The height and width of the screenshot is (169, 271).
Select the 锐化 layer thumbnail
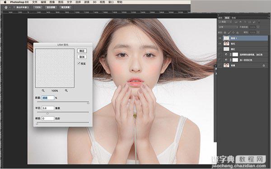226,44
